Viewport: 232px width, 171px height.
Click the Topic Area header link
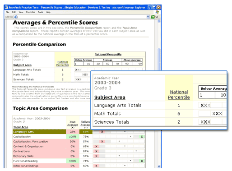(x=21, y=127)
